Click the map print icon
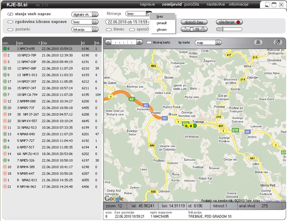Viewport: 287px width, 221px height. pyautogui.click(x=258, y=42)
